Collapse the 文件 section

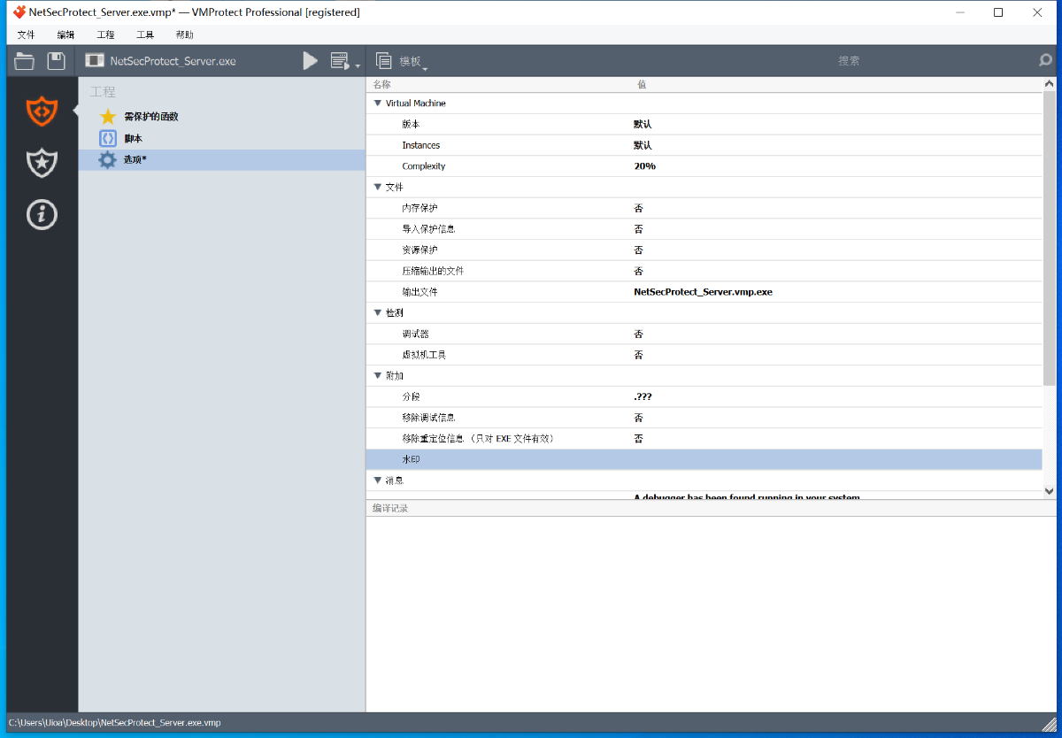coord(378,188)
